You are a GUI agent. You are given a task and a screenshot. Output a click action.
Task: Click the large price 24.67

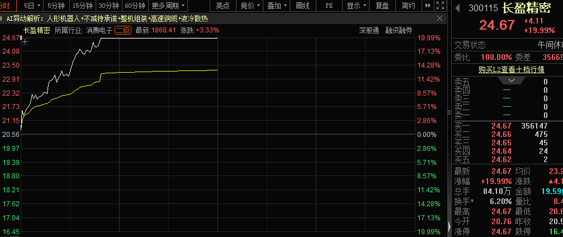(497, 25)
